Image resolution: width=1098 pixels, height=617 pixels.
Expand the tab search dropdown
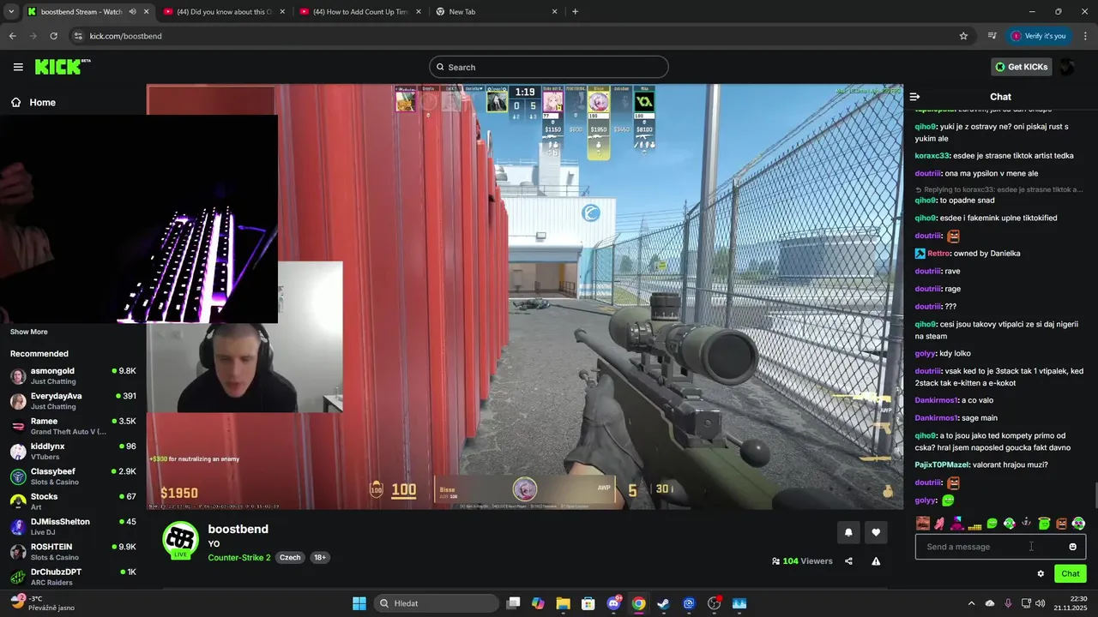click(10, 12)
